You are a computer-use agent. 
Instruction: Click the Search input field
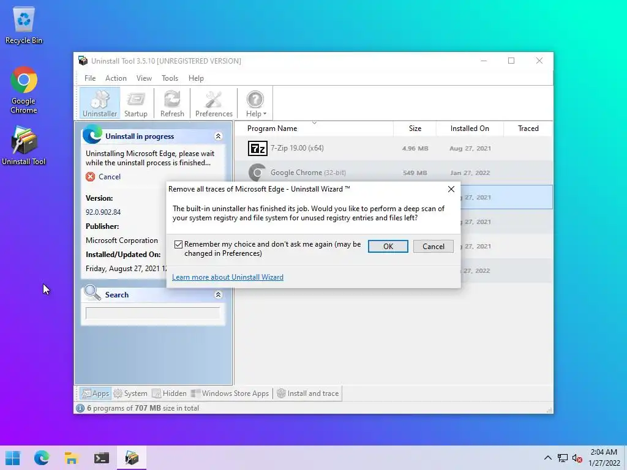[152, 313]
